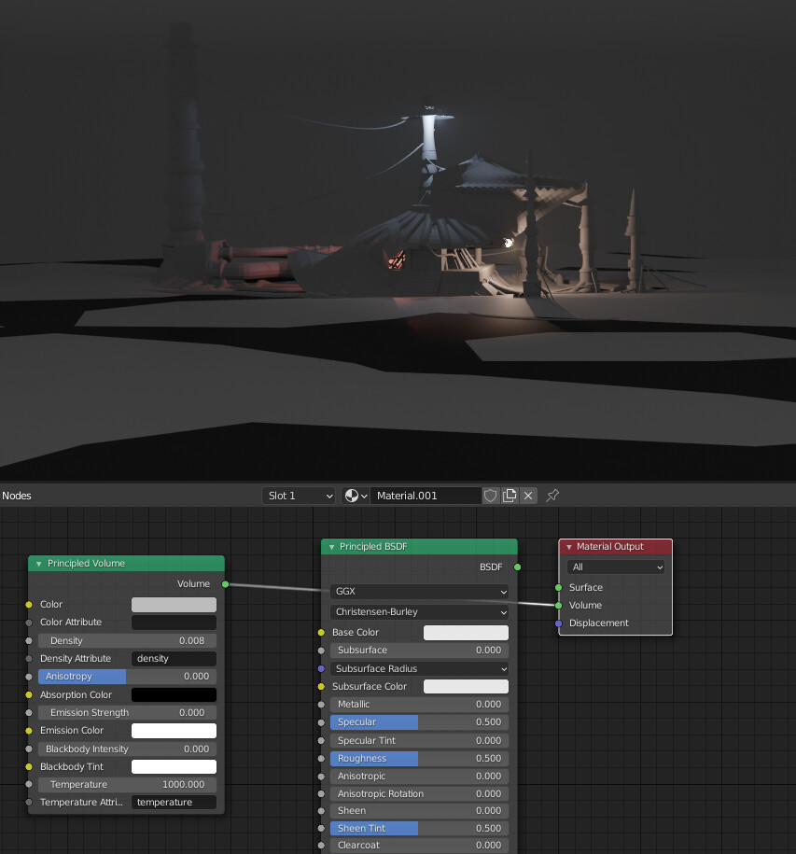Screen dimensions: 796x854
Task: Collapse the Principled BSDF node
Action: tap(331, 547)
